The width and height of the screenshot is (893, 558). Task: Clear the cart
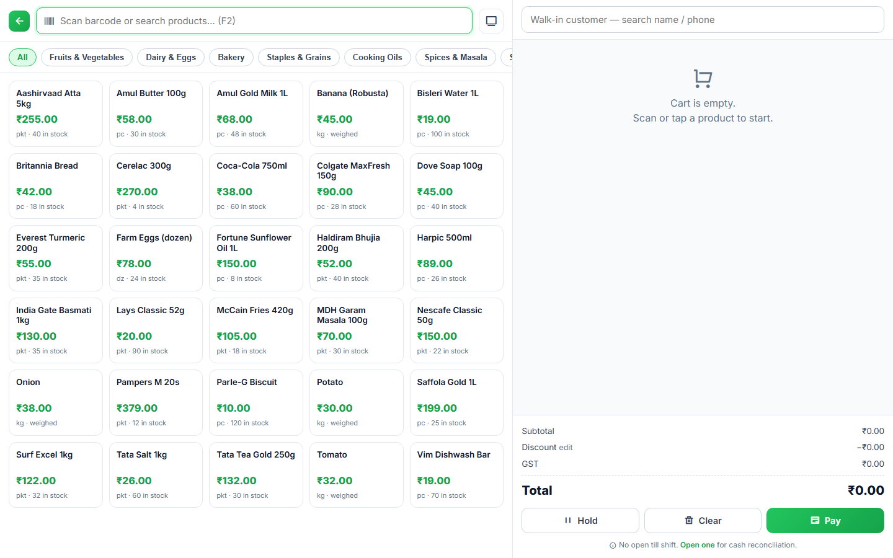point(703,521)
